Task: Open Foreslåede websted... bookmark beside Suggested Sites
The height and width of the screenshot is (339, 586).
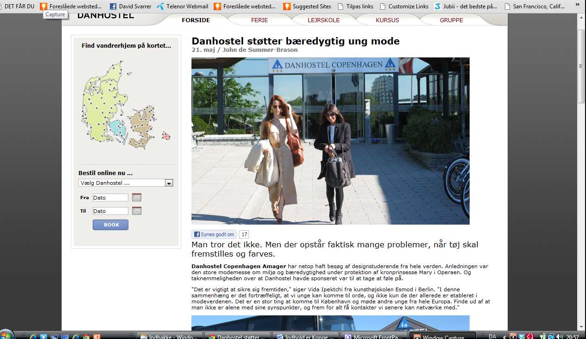Action: pos(245,6)
